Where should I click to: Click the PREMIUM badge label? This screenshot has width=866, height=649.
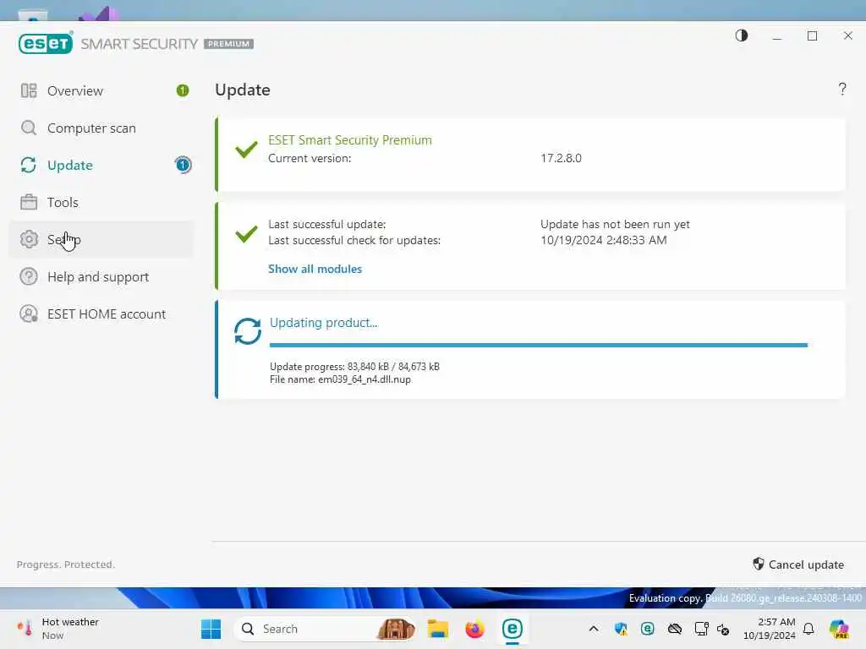[228, 44]
